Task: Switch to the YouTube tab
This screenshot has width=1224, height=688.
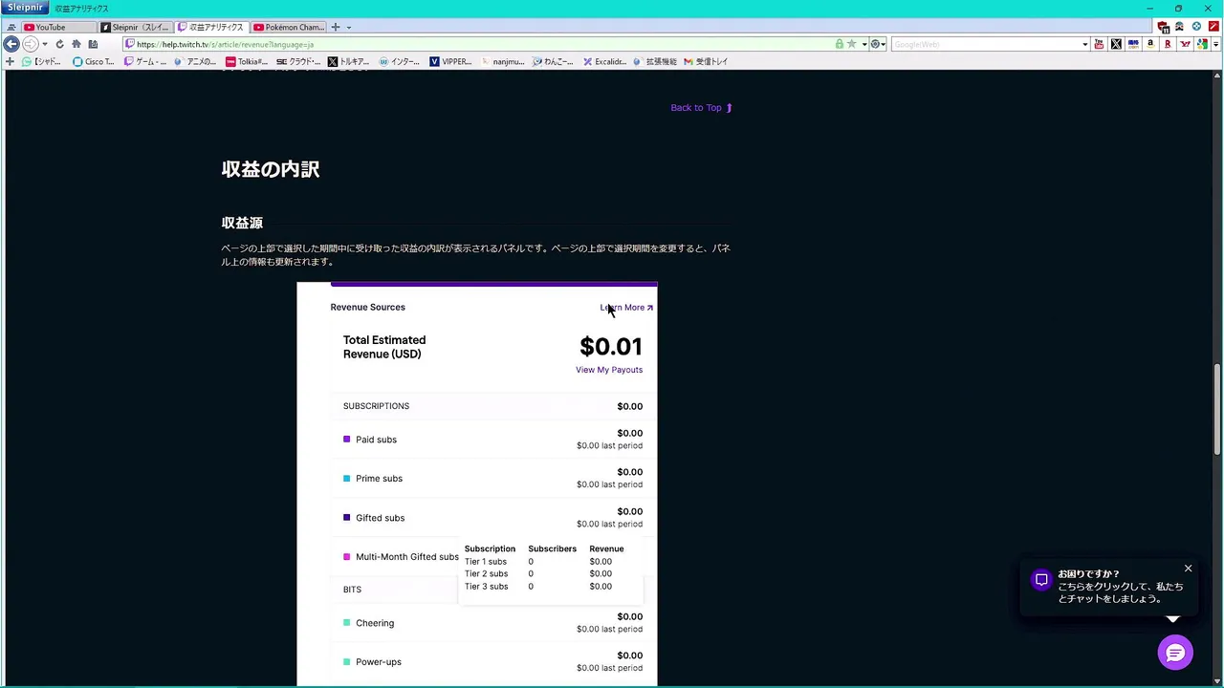Action: pos(58,27)
